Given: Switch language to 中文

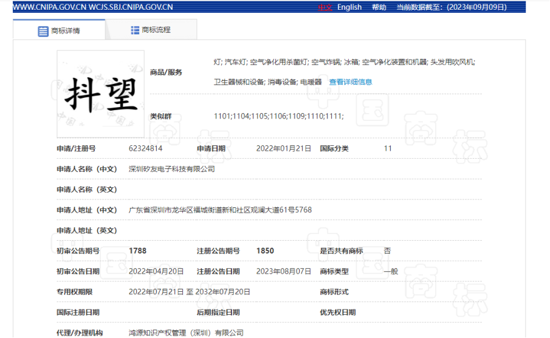Looking at the screenshot, I should 325,7.
